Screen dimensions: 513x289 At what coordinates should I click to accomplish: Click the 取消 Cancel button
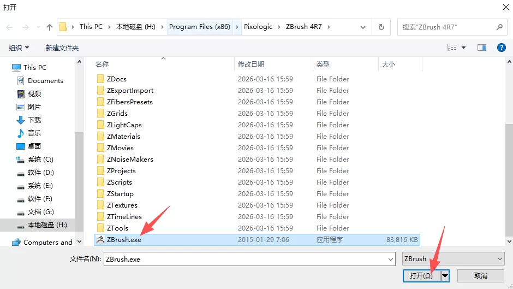[481, 275]
